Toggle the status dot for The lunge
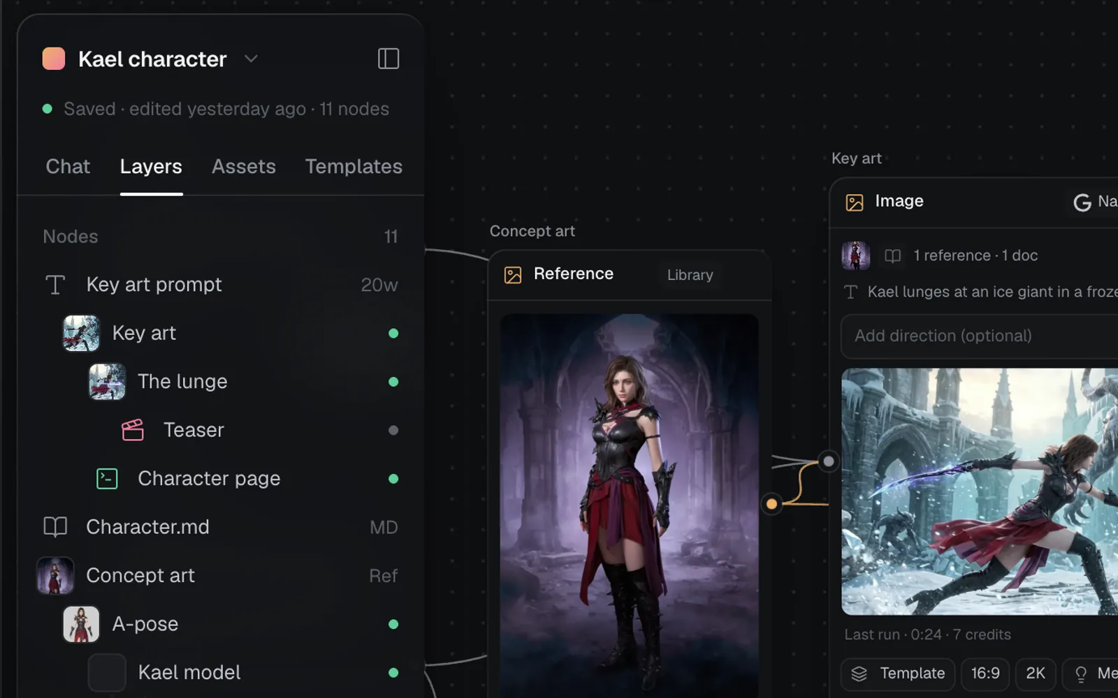This screenshot has width=1118, height=698. click(393, 382)
